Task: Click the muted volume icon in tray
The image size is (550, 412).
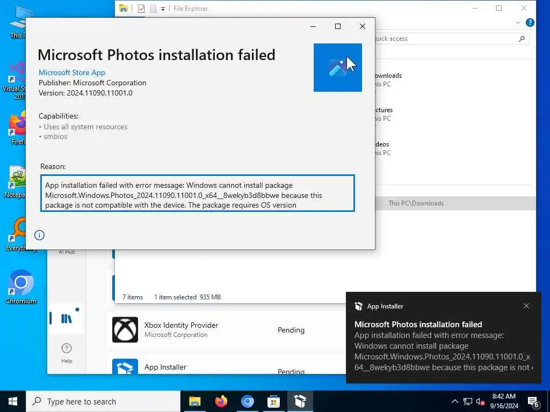Action: pos(480,402)
